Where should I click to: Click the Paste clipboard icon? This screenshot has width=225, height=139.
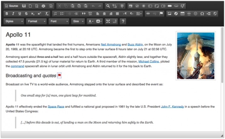point(72,6)
